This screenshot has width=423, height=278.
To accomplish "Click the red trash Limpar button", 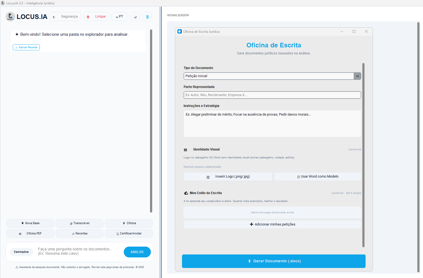I will pyautogui.click(x=96, y=17).
